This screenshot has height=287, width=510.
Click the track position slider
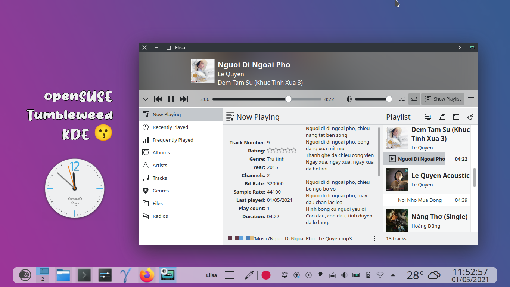267,99
